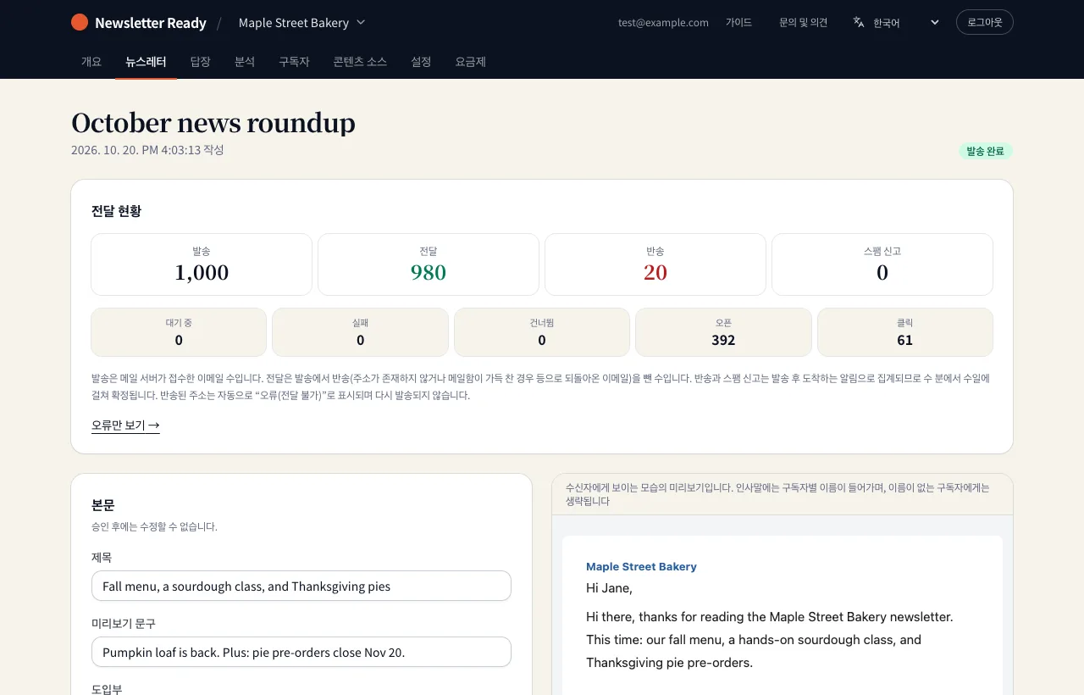Open the 요금제 tab
This screenshot has height=695, width=1084.
click(471, 62)
